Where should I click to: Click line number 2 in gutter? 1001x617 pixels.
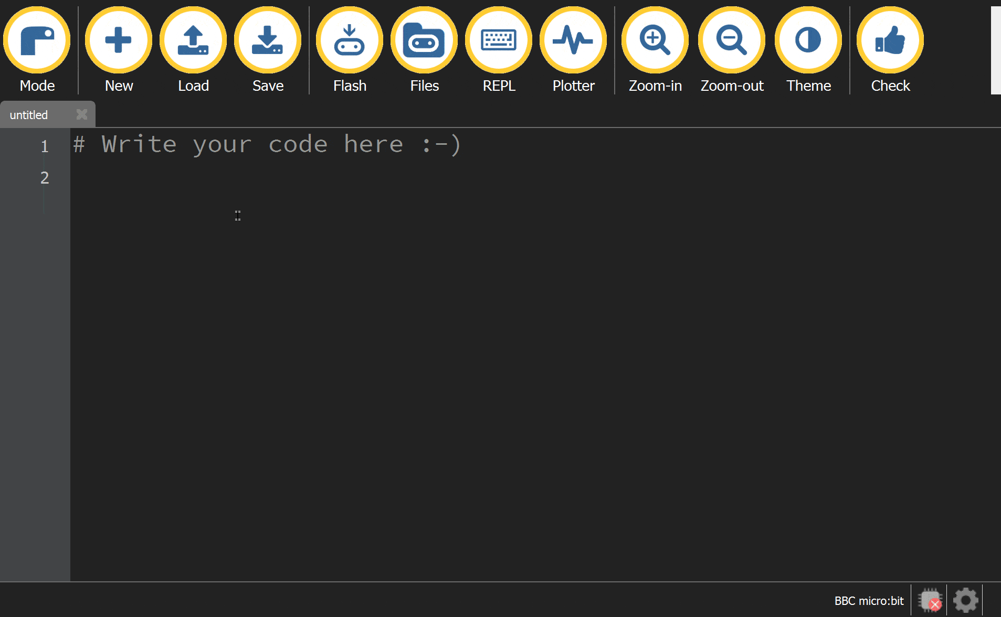coord(45,178)
